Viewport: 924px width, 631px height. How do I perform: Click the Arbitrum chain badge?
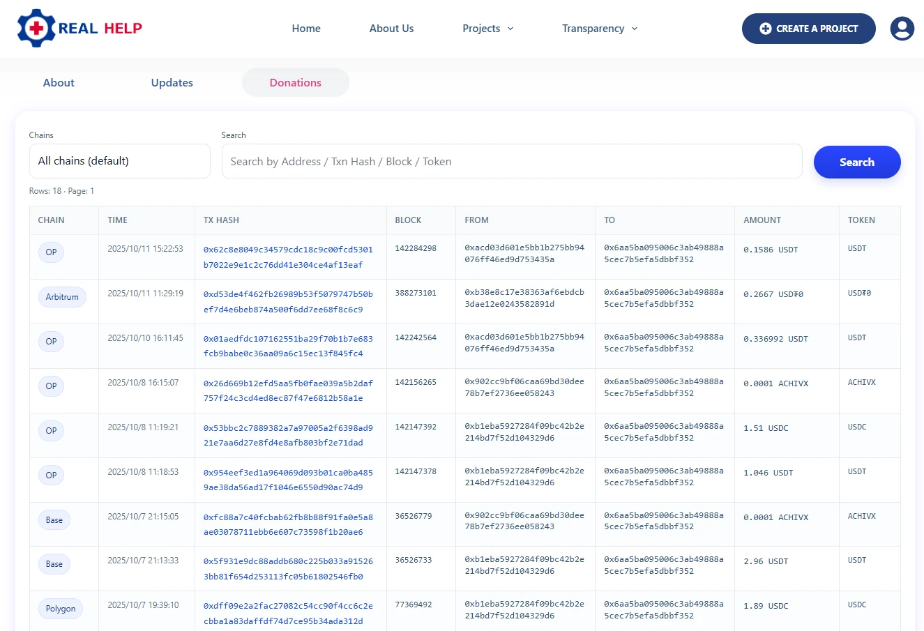click(62, 297)
